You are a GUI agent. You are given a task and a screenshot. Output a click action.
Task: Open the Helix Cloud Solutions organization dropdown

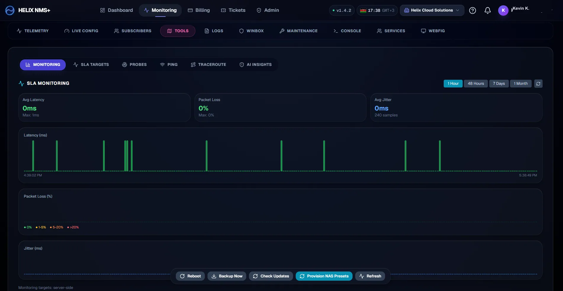coord(432,10)
